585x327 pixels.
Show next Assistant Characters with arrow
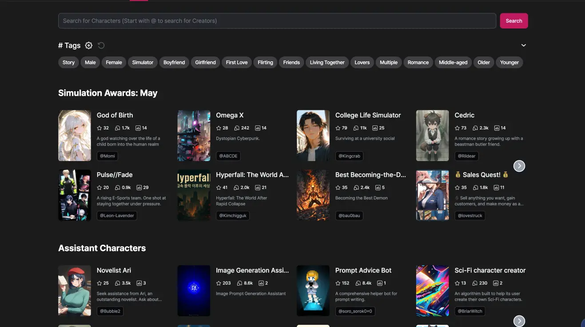[x=519, y=321]
